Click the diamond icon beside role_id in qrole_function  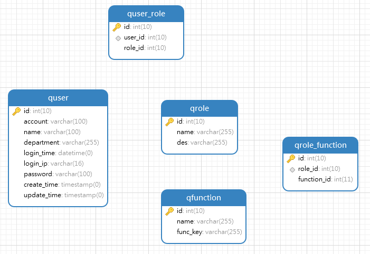292,169
